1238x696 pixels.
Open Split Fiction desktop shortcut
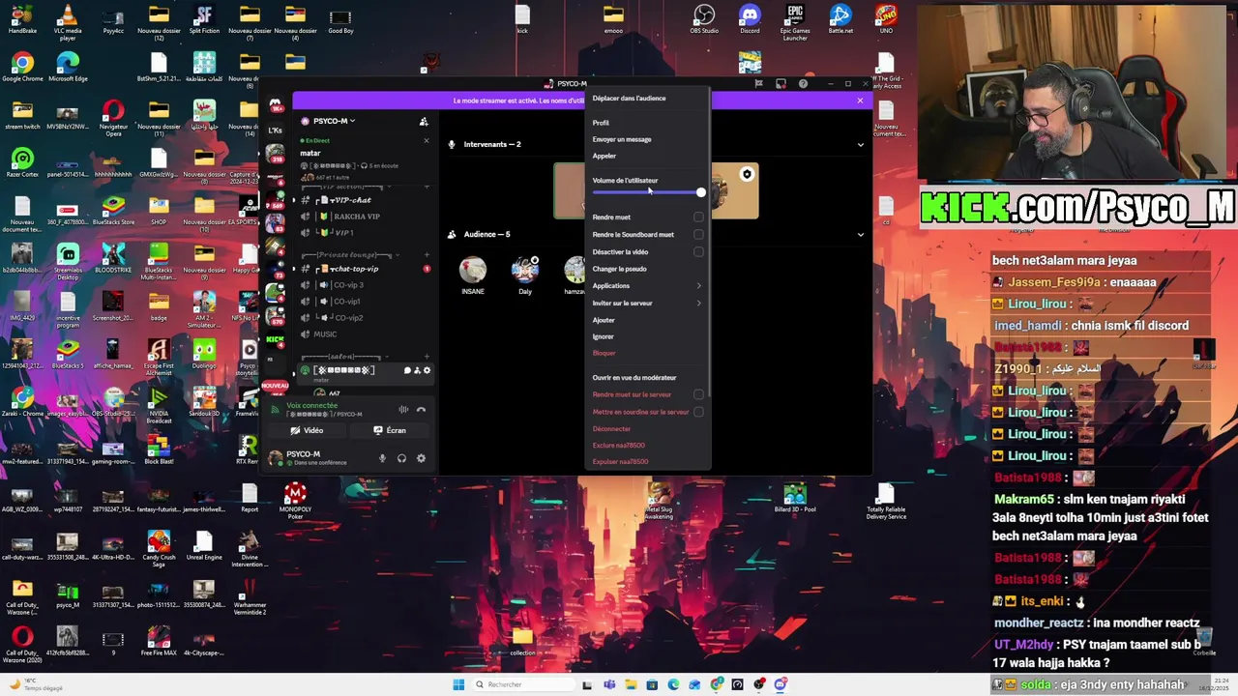pyautogui.click(x=204, y=18)
